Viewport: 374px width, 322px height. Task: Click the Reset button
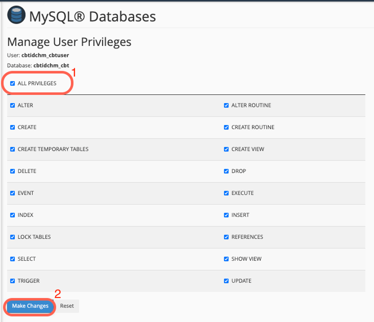click(x=66, y=306)
